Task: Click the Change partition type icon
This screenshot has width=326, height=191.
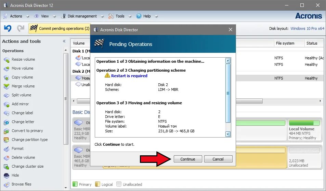Action: [x=6, y=140]
